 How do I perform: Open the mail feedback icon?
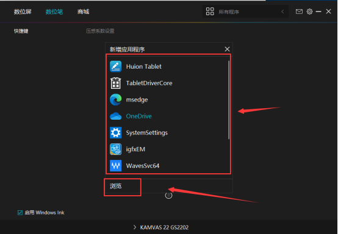tap(299, 12)
